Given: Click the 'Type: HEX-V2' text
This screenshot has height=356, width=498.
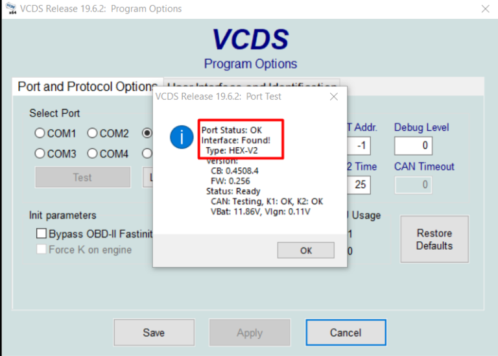Looking at the screenshot, I should click(x=232, y=150).
